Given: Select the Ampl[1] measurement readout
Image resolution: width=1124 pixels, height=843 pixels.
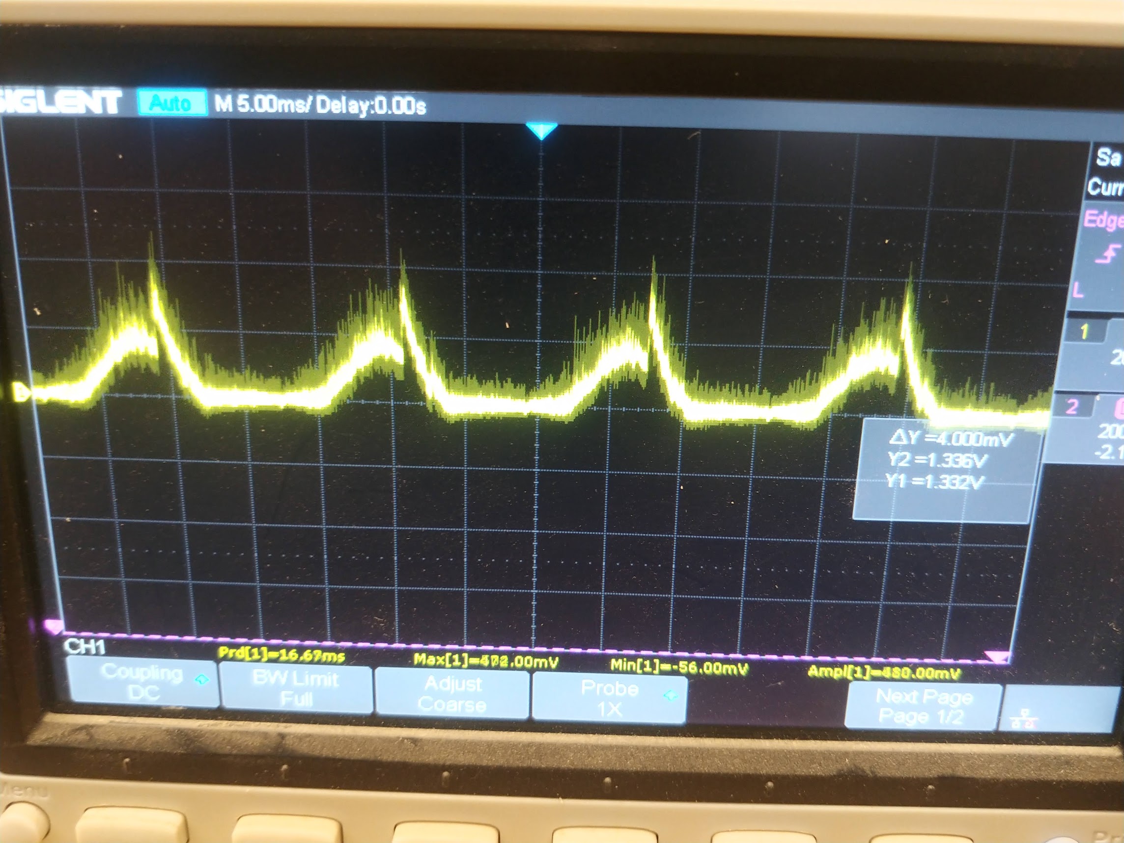Looking at the screenshot, I should 884,672.
